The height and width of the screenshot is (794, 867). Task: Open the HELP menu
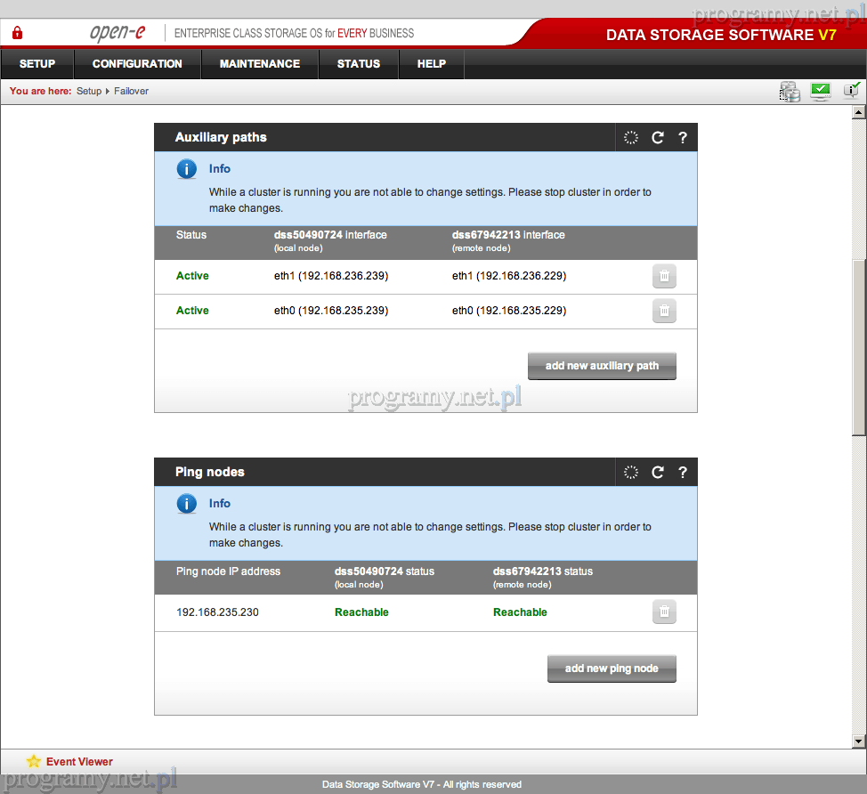(x=432, y=64)
